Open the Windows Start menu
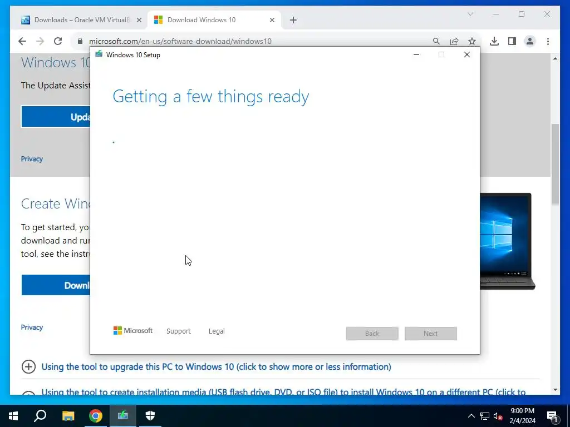The image size is (570, 427). [13, 416]
